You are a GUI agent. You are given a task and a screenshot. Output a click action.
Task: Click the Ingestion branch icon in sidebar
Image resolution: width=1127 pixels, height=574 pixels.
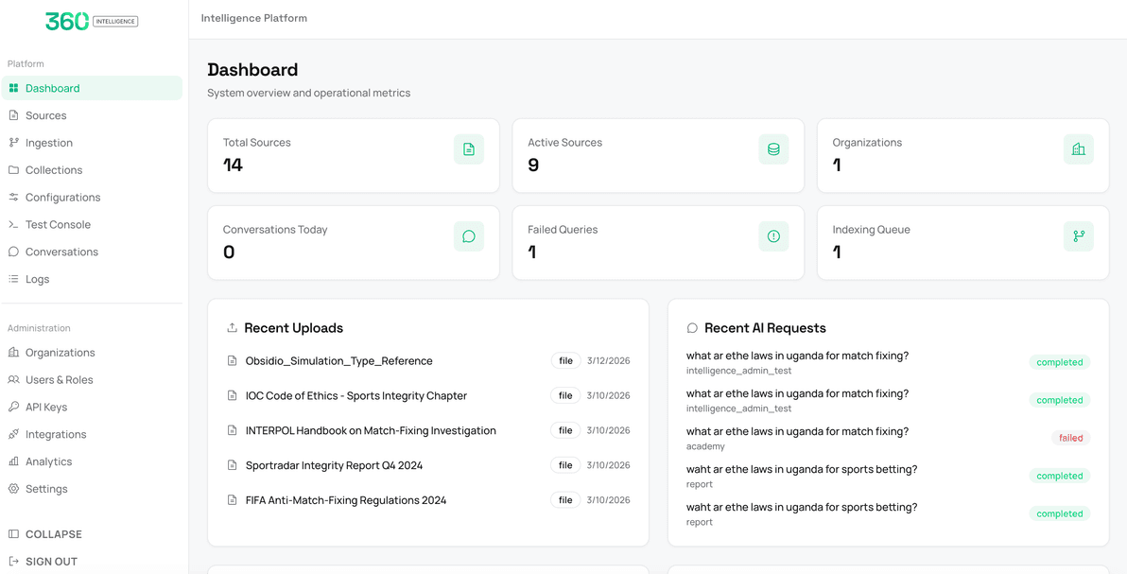[x=13, y=143]
